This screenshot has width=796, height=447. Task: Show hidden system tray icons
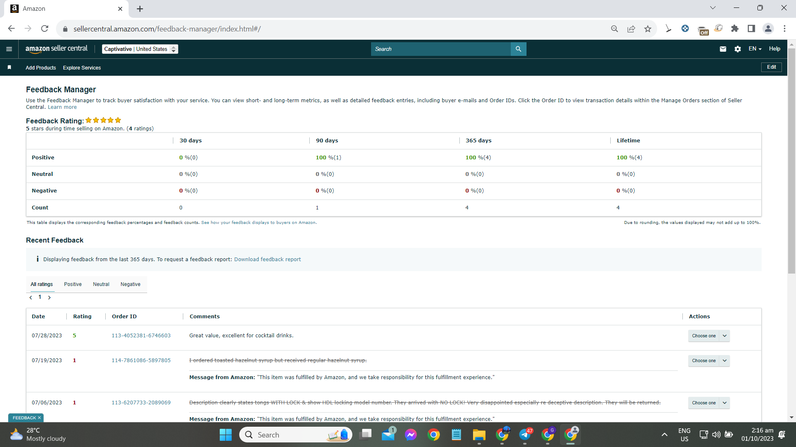pos(664,435)
